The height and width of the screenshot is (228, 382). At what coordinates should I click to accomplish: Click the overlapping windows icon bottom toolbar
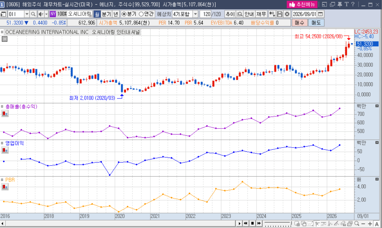[x=304, y=223]
